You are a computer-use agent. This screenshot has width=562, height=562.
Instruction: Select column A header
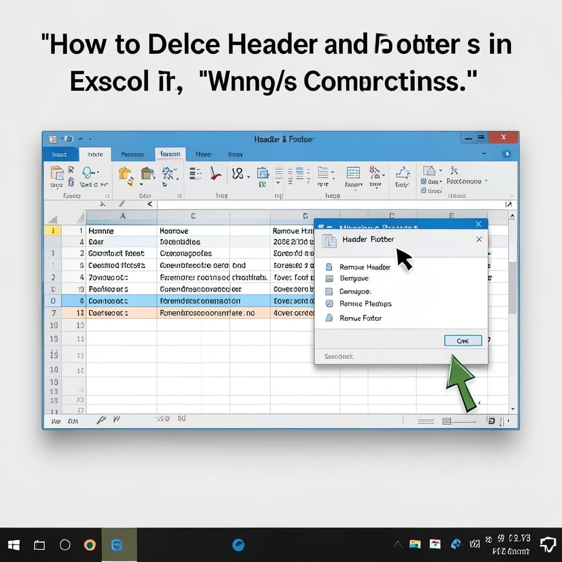click(x=122, y=216)
